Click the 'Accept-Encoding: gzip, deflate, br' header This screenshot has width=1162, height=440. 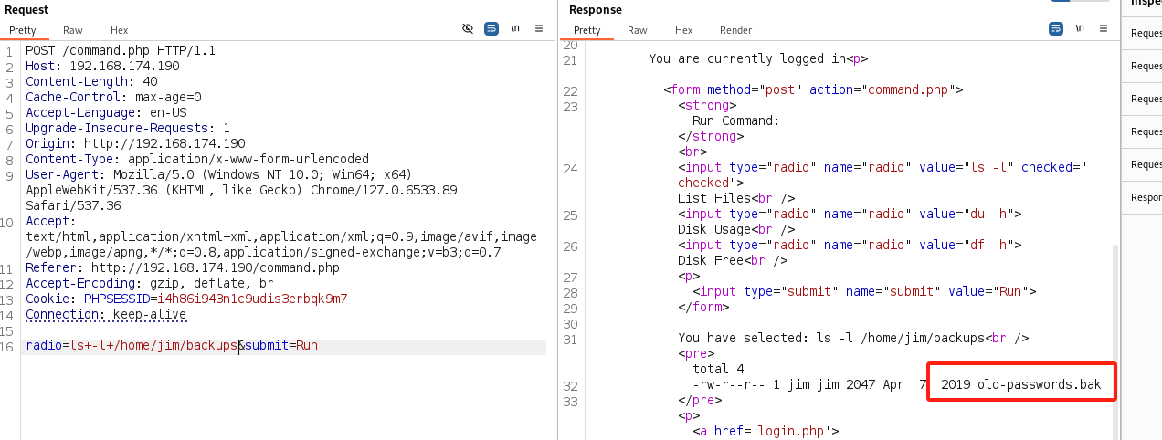(150, 284)
